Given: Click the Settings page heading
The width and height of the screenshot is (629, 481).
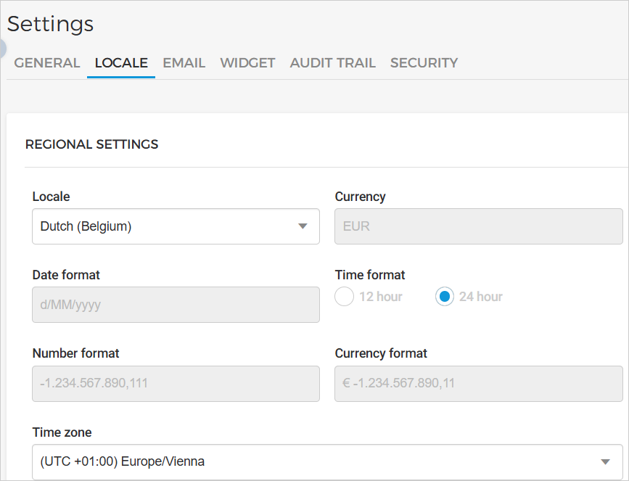Looking at the screenshot, I should point(51,24).
